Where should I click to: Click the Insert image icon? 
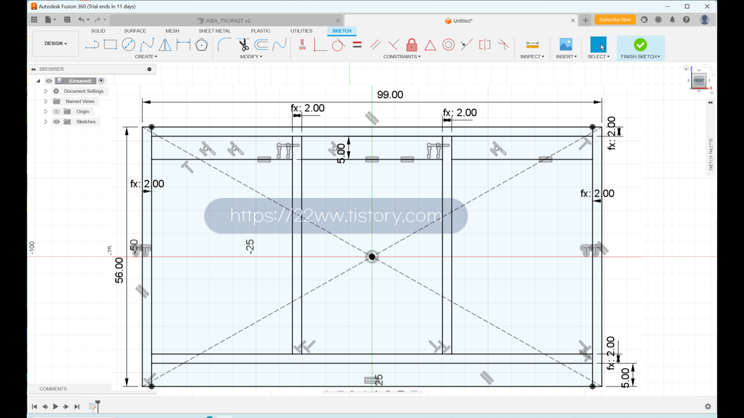566,45
